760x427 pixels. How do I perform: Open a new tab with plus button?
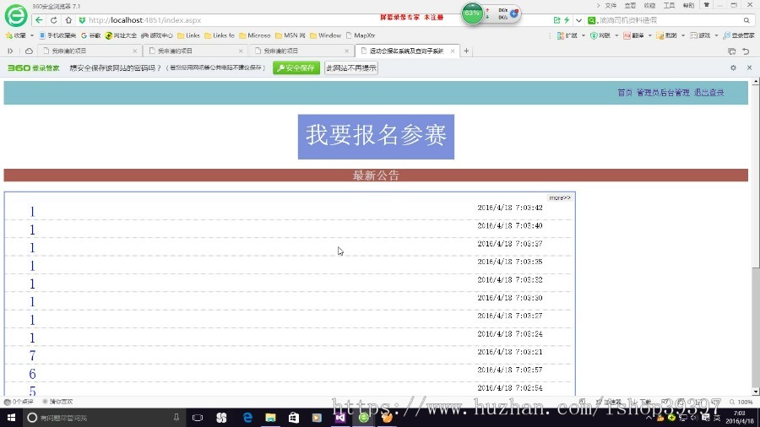coord(466,51)
